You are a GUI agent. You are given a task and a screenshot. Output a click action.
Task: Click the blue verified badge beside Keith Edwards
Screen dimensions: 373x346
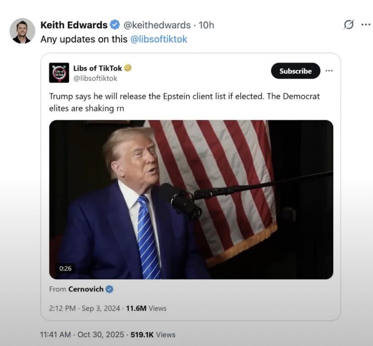(x=115, y=25)
